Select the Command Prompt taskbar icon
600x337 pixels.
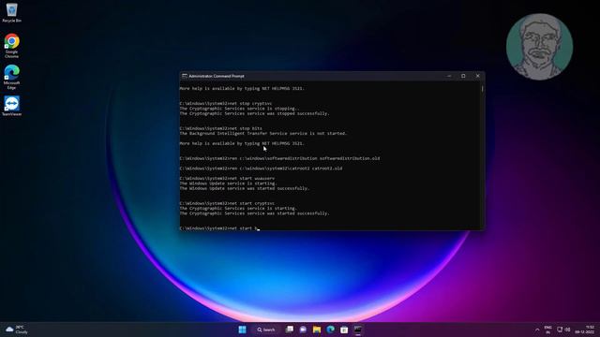tap(358, 330)
